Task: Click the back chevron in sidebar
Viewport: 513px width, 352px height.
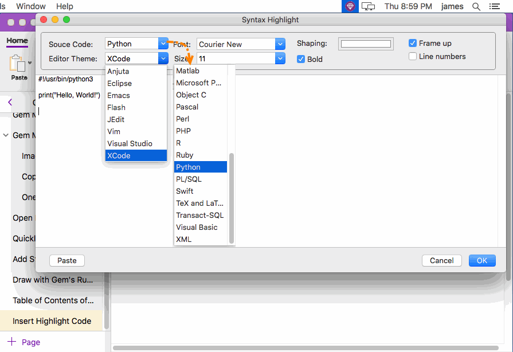Action: 10,102
